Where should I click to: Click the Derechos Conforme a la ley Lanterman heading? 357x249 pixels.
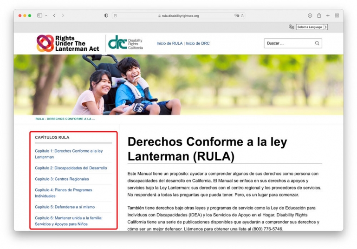207,149
